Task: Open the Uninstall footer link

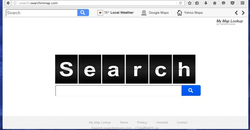Action: (x=162, y=122)
